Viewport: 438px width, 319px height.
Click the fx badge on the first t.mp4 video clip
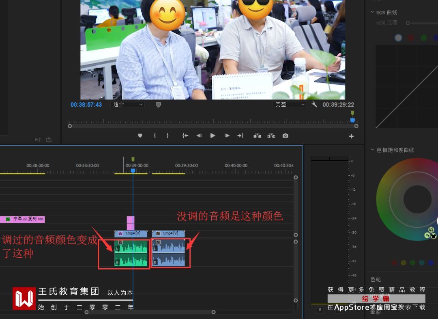pyautogui.click(x=121, y=233)
